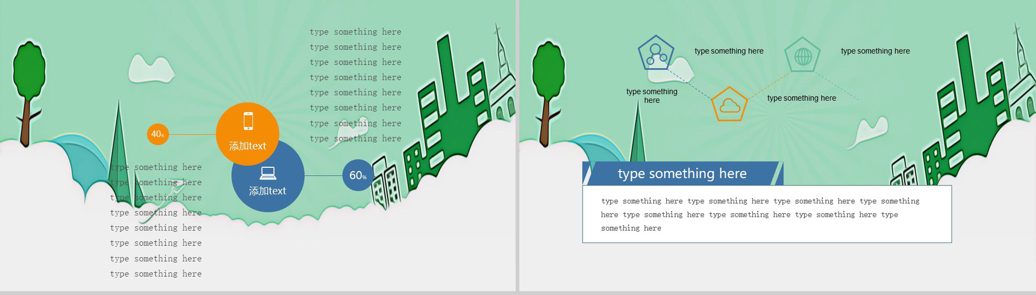
Task: Select the orange cloud pentagon icon
Action: 729,104
